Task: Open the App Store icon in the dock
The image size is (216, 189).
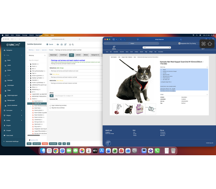Action: tap(102, 151)
